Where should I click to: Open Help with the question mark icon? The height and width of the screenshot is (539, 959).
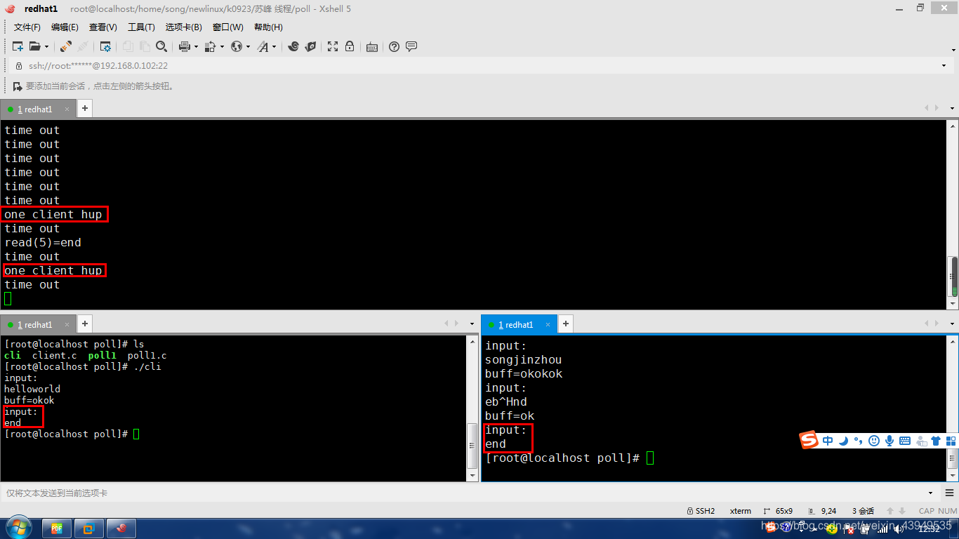(394, 46)
